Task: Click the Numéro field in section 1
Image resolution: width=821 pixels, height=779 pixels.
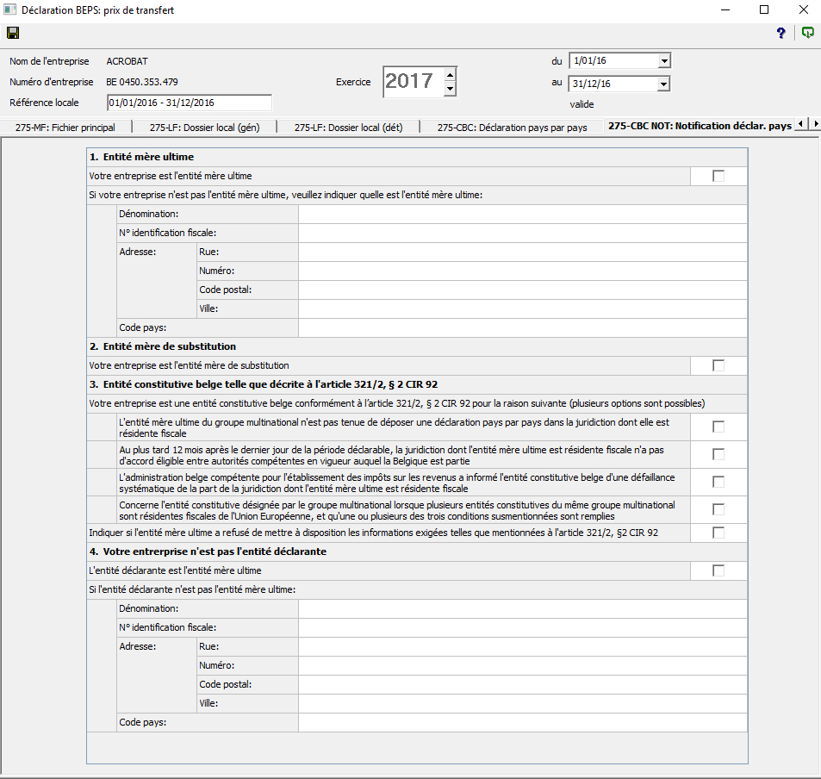Action: click(523, 271)
